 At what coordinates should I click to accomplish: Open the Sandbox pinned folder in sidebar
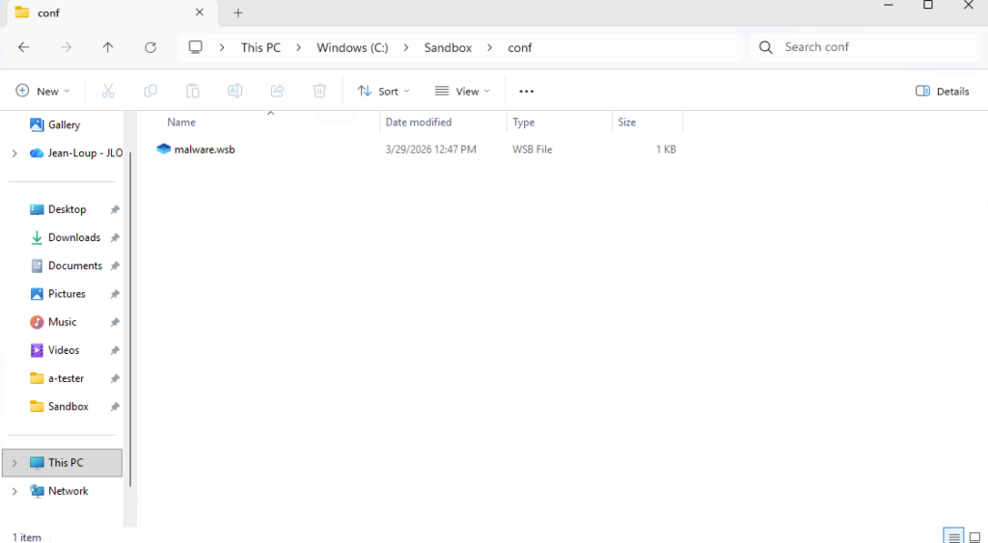tap(59, 406)
